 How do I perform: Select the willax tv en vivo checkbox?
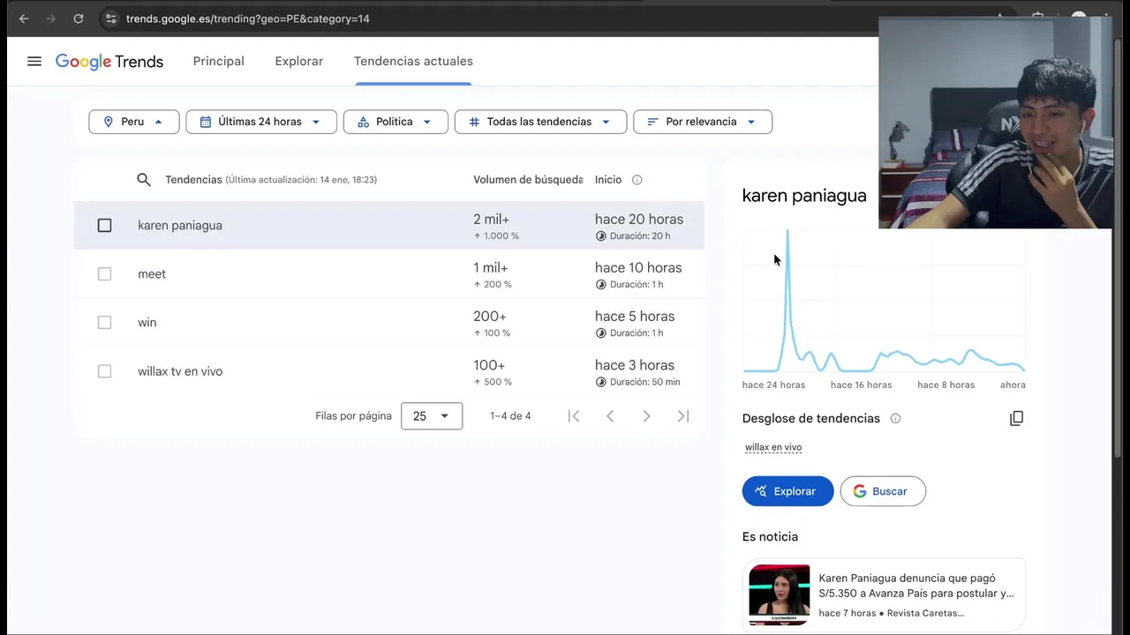pos(104,371)
